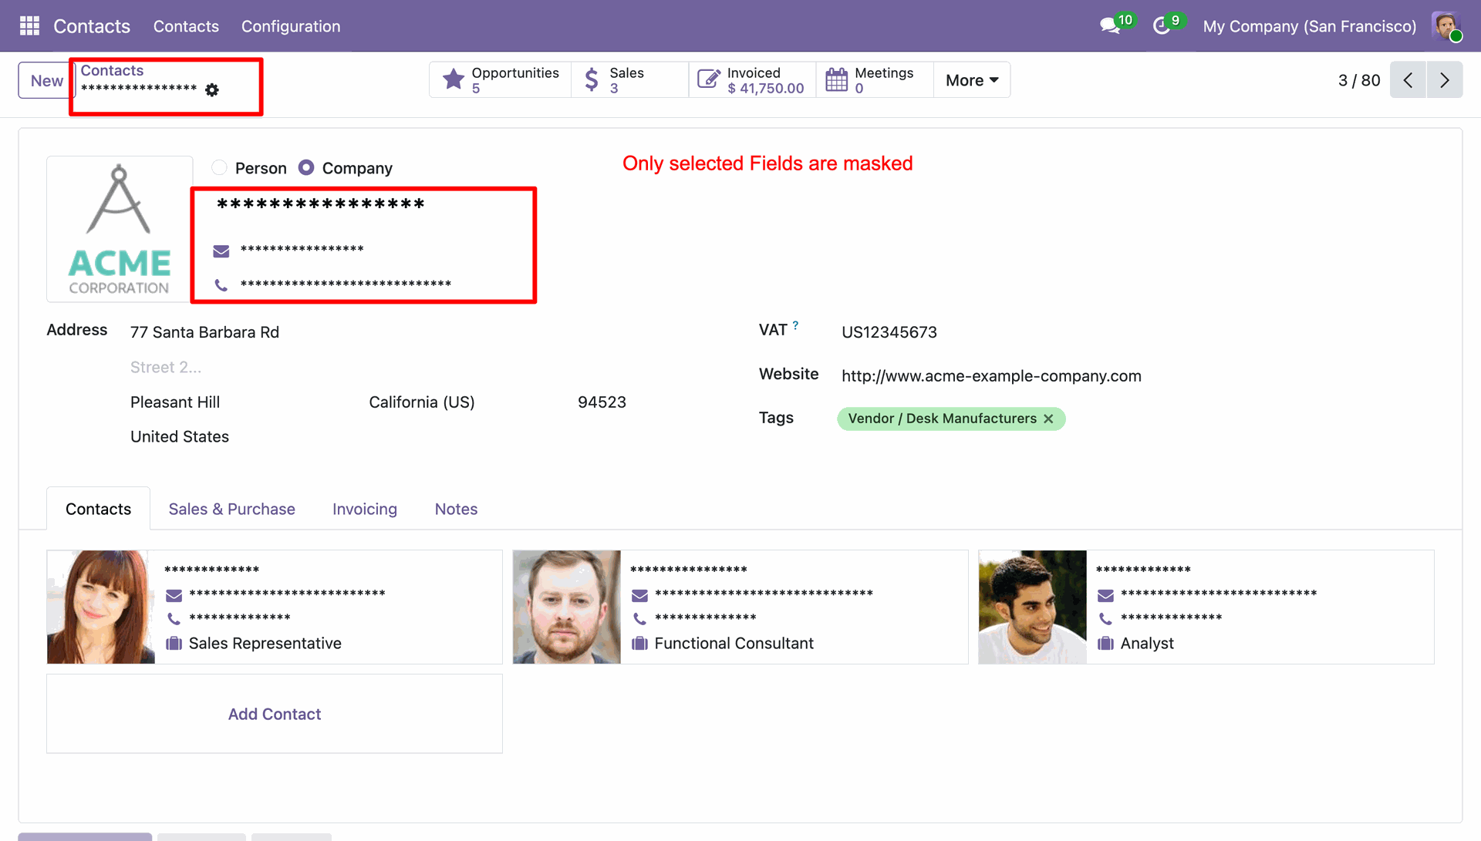The width and height of the screenshot is (1481, 841).
Task: Open Invoiced stat button
Action: click(x=752, y=80)
